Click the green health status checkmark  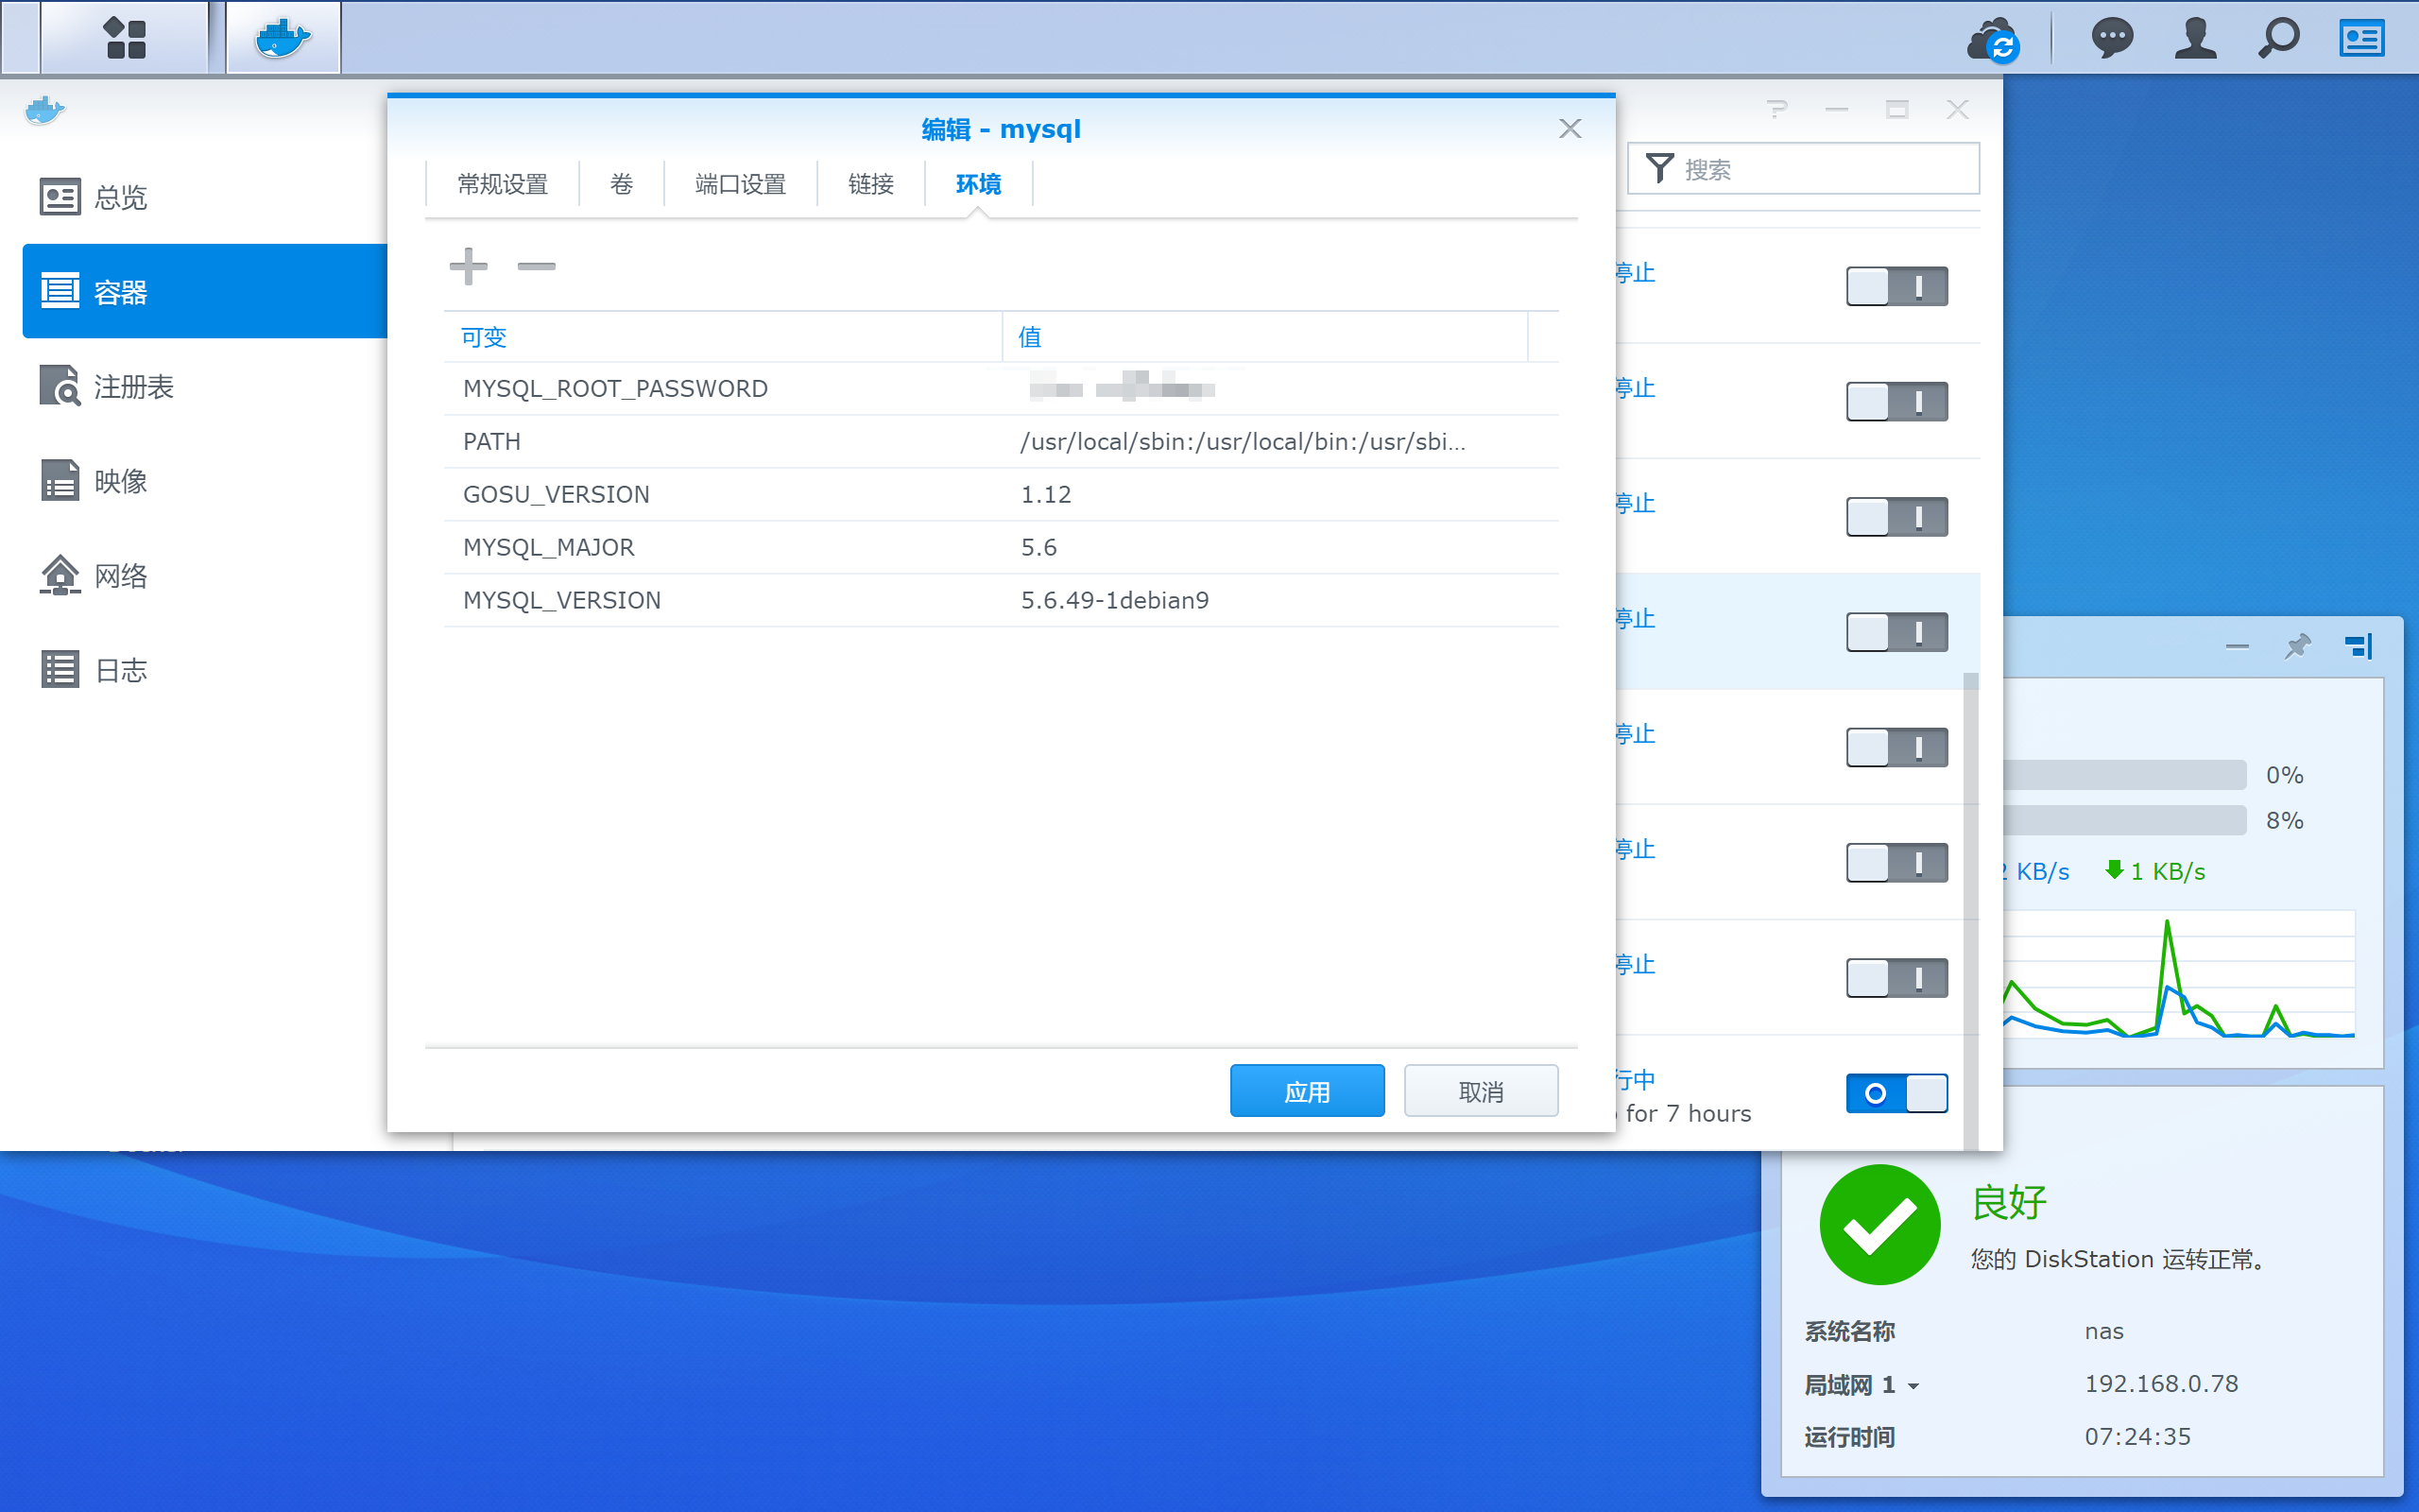(1879, 1224)
